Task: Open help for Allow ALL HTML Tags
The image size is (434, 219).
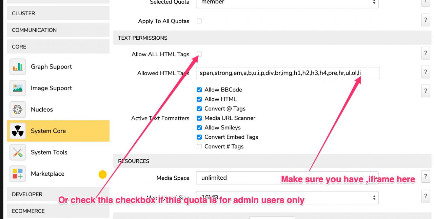Action: point(426,53)
